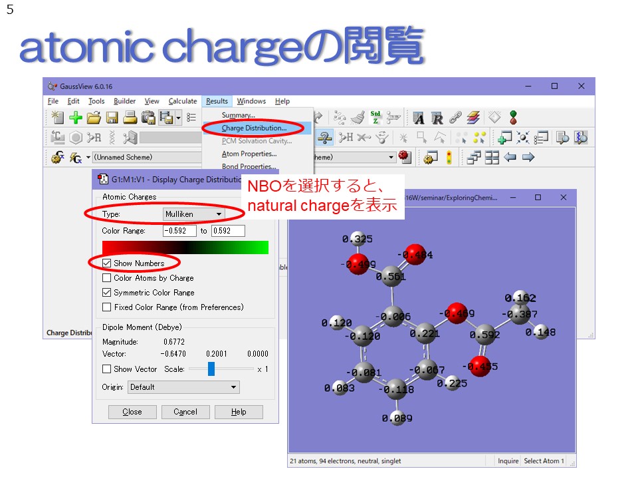Screen dimensions: 638x479
Task: Open the Help menu
Action: pyautogui.click(x=282, y=101)
